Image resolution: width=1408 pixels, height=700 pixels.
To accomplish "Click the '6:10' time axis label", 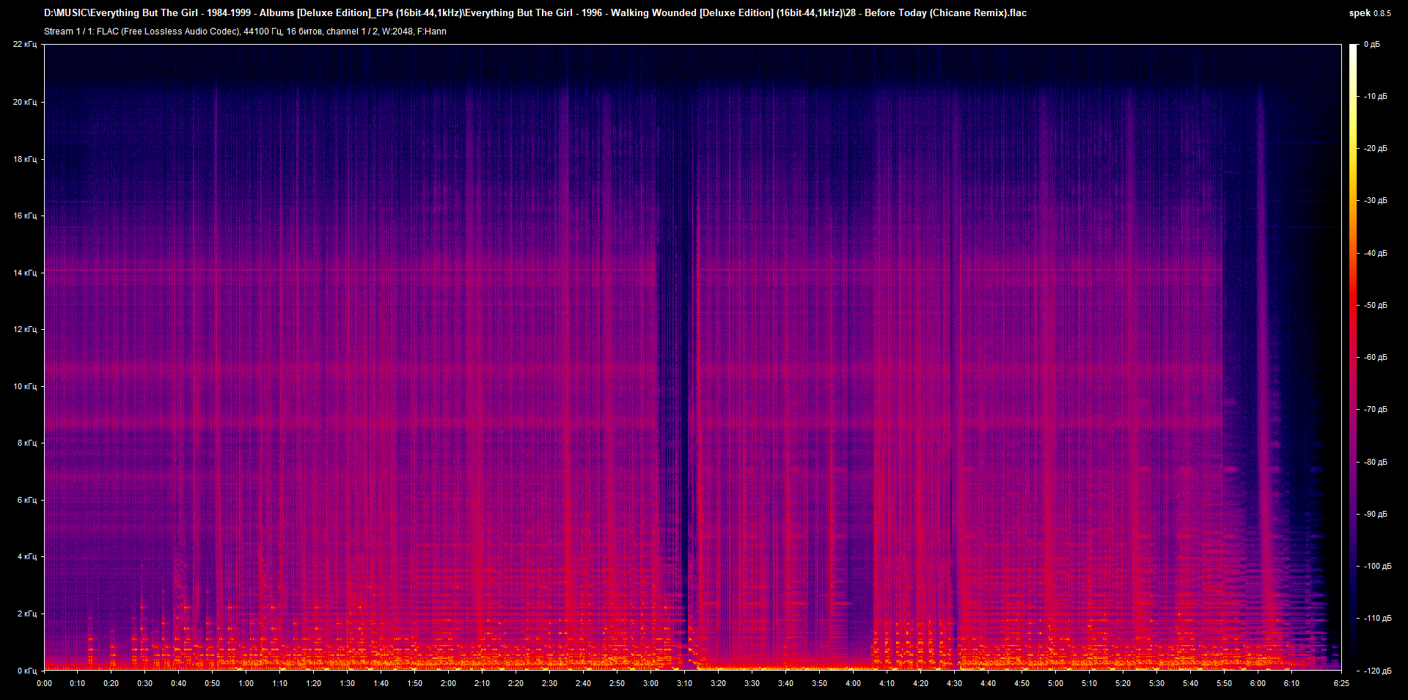I will (x=1291, y=683).
